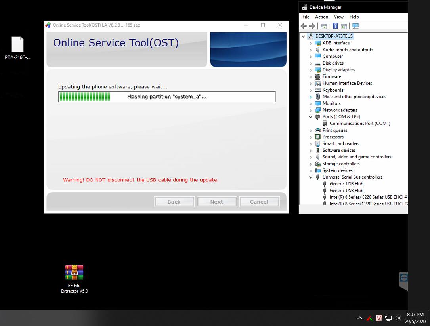This screenshot has width=430, height=326.
Task: Select the Human Interface Devices icon
Action: pos(318,83)
